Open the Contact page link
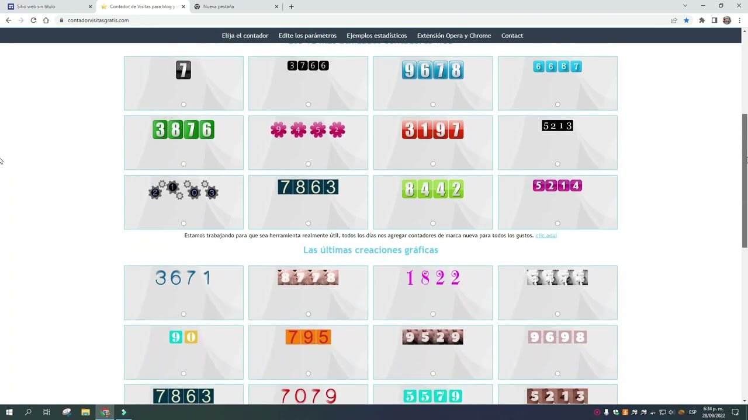This screenshot has height=420, width=748. point(512,36)
